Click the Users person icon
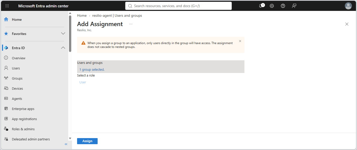Screen dimensions: 357x150 click(6, 68)
